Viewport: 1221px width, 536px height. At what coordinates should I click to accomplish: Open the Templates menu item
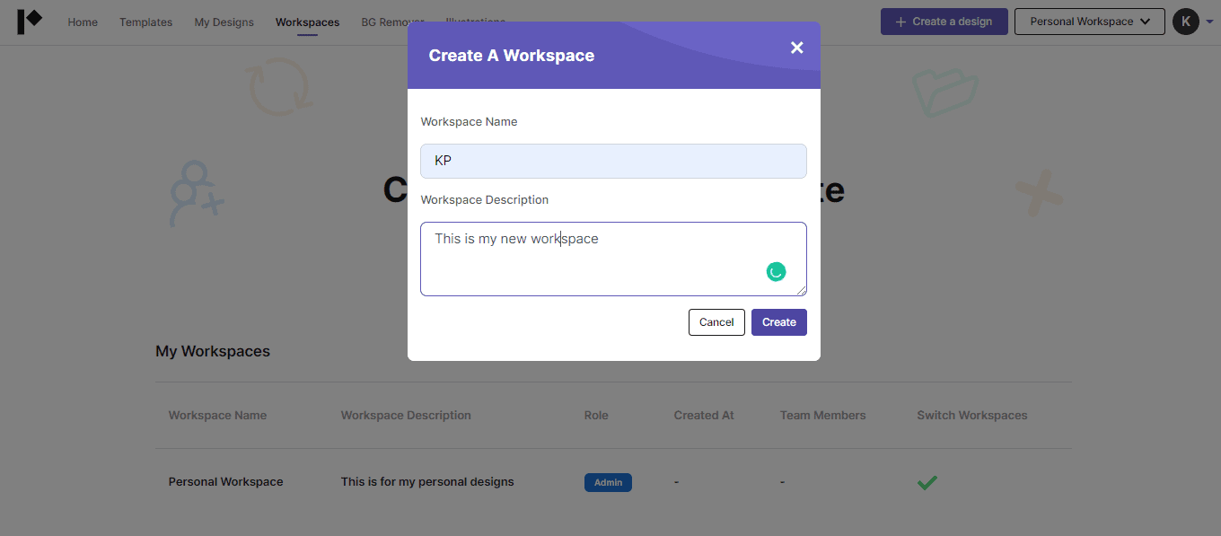coord(145,22)
